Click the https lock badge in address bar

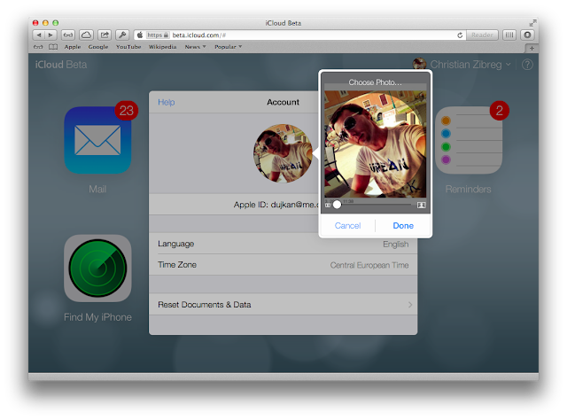pos(158,35)
